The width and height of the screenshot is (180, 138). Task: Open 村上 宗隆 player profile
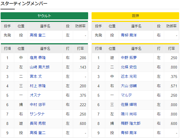(38, 86)
